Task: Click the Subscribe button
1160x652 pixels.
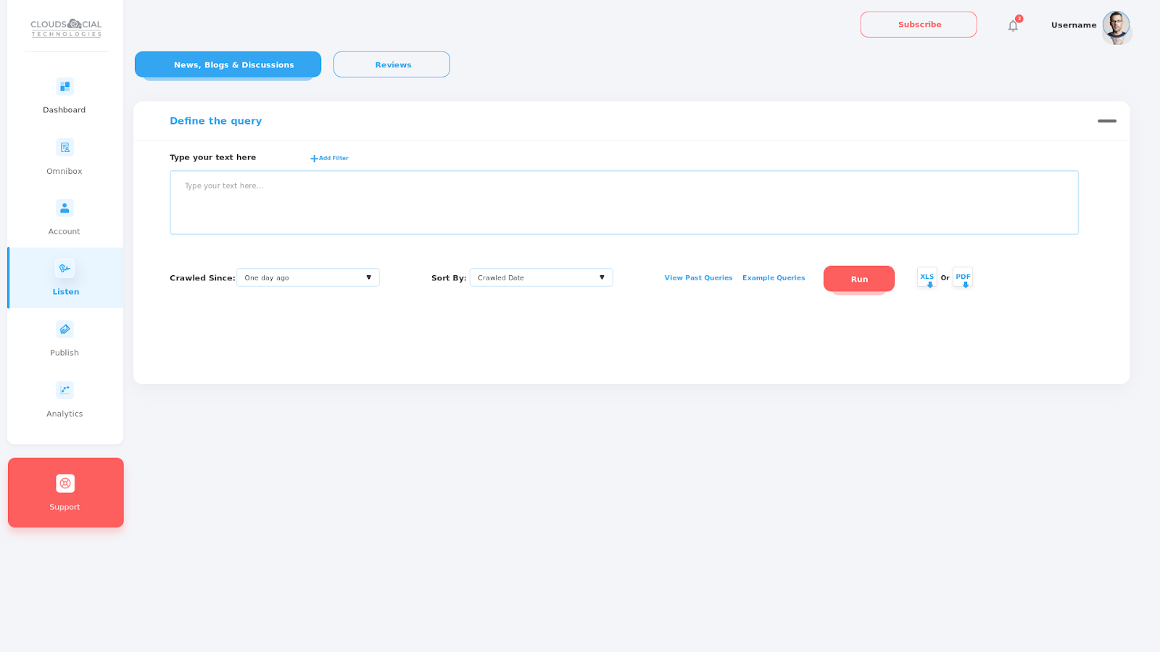Action: coord(919,25)
